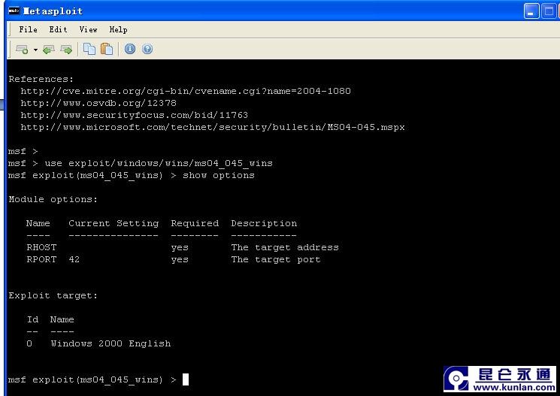Open the File menu
The image size is (560, 396).
(x=28, y=29)
